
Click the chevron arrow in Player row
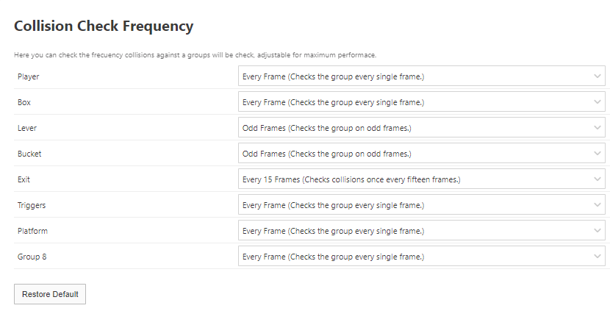click(x=597, y=76)
